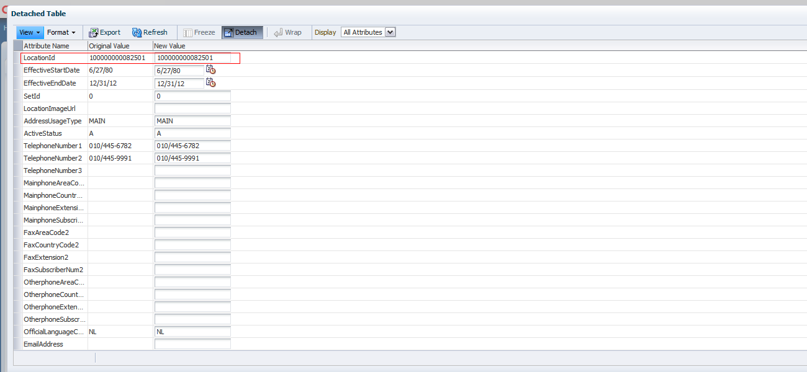Click the Wrap text icon
Screen dimensions: 807x372
pos(279,32)
